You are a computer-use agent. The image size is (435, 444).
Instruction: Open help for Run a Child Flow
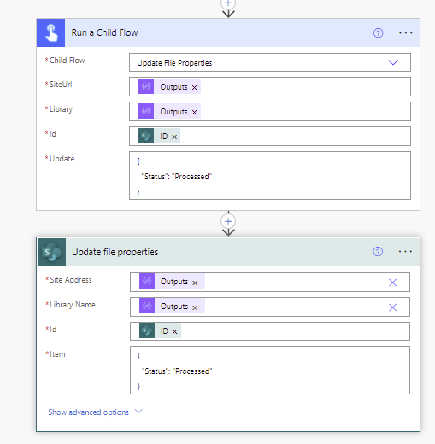tap(378, 33)
